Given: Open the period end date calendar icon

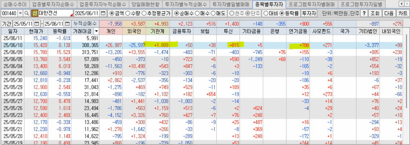Looking at the screenshot, I should [68, 24].
